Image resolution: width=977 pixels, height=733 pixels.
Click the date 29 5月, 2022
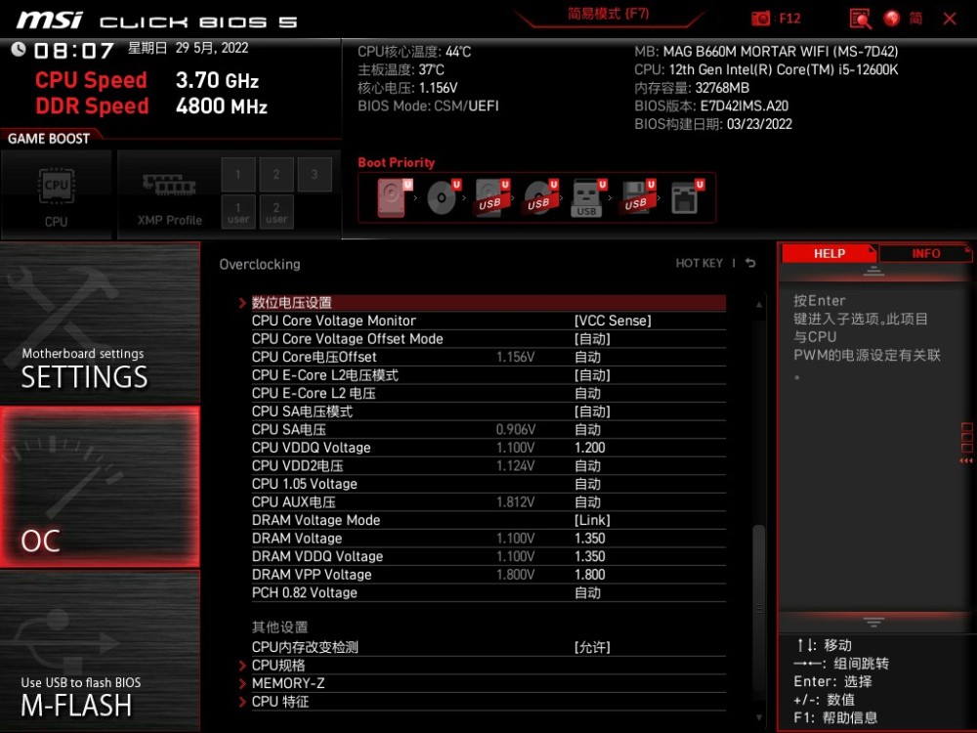[x=212, y=48]
